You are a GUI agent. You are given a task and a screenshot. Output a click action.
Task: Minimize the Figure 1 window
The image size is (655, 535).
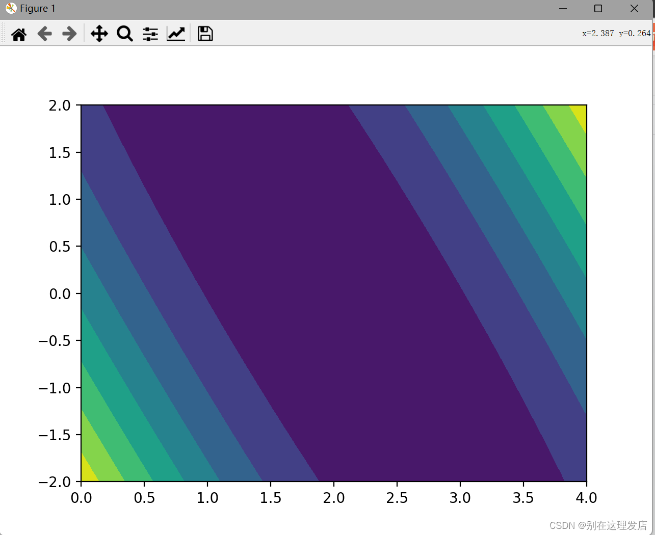562,8
